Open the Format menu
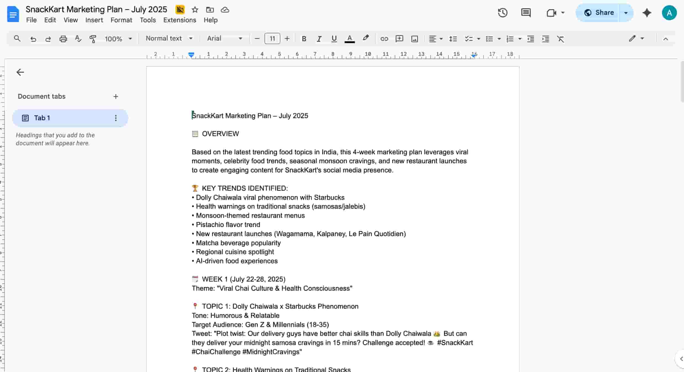Image resolution: width=684 pixels, height=372 pixels. click(x=121, y=20)
